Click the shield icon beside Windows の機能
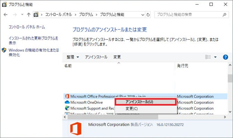 (4, 50)
